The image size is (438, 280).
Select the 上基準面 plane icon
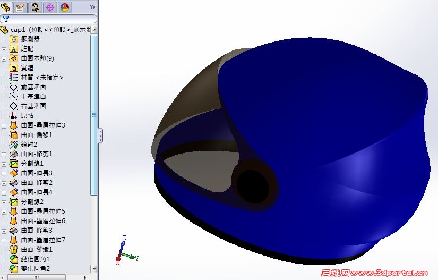pos(14,96)
